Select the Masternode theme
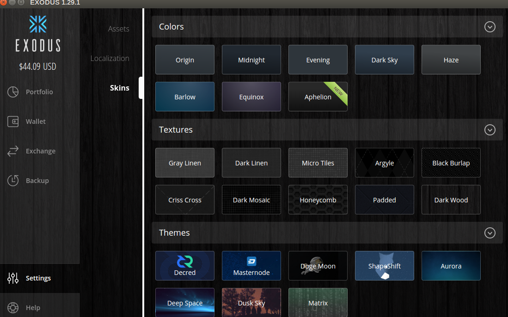Screen dimensions: 508x317 coord(251,266)
